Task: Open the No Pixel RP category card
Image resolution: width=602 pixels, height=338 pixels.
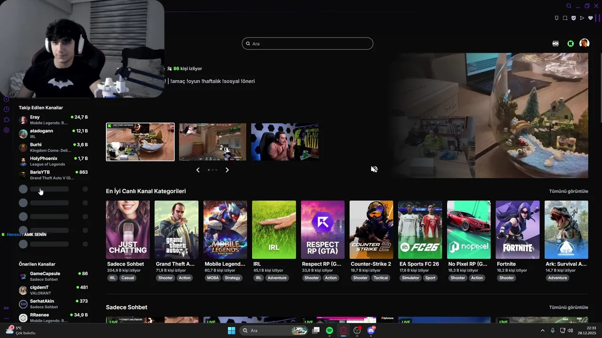Action: click(469, 230)
